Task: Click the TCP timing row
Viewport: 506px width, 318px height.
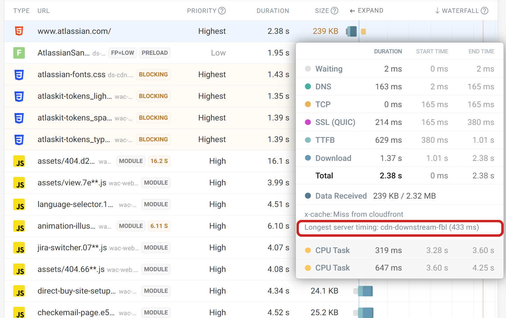Action: pos(400,104)
